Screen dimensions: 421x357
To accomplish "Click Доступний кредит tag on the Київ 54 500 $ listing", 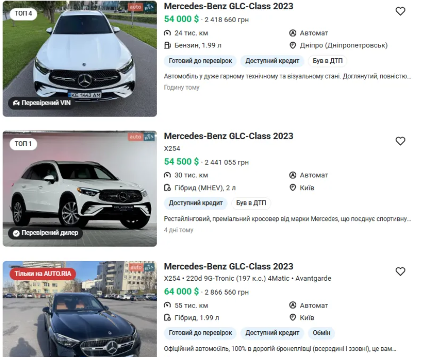I will (x=196, y=203).
